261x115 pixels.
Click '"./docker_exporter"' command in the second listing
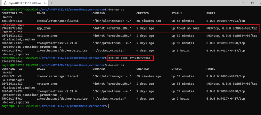pyautogui.click(x=109, y=99)
